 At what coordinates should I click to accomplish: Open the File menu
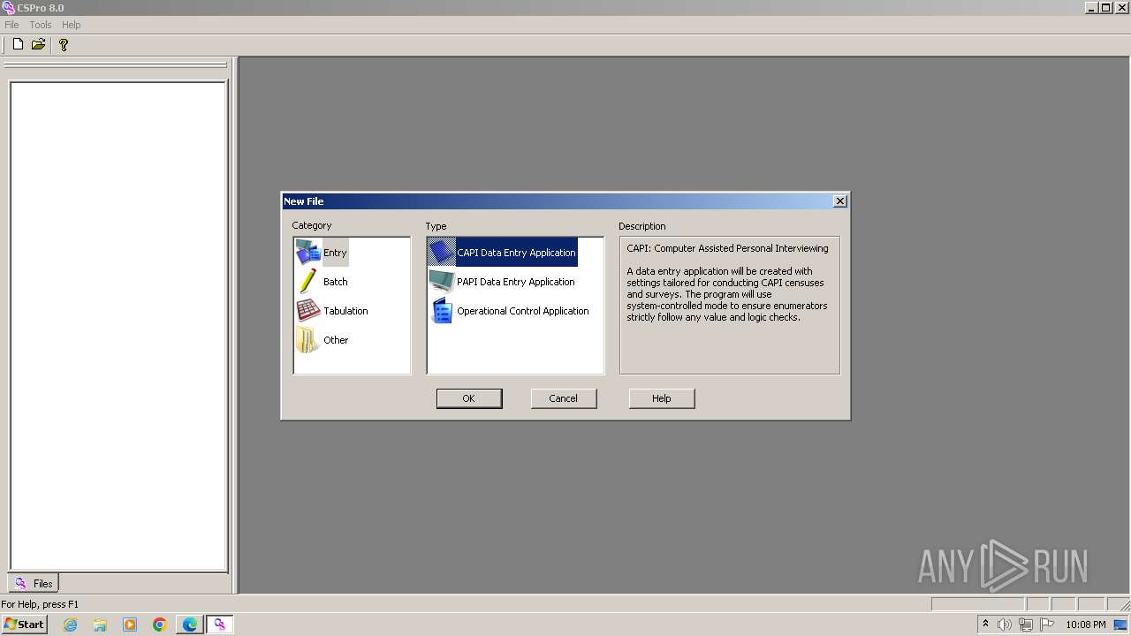coord(11,25)
